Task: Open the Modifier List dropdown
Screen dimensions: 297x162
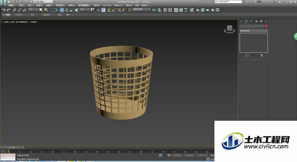Action: [254, 31]
